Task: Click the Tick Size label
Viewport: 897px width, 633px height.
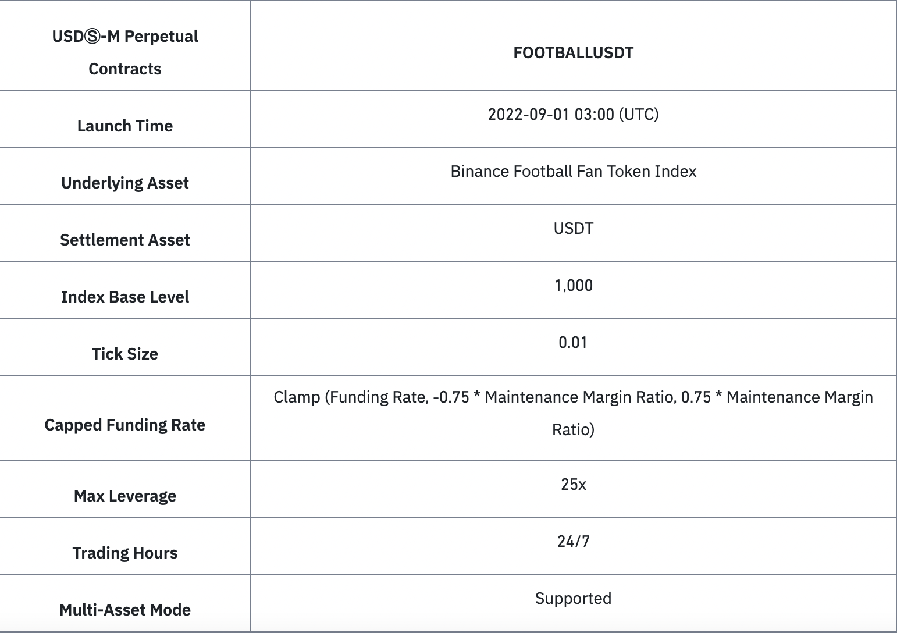Action: click(x=125, y=354)
